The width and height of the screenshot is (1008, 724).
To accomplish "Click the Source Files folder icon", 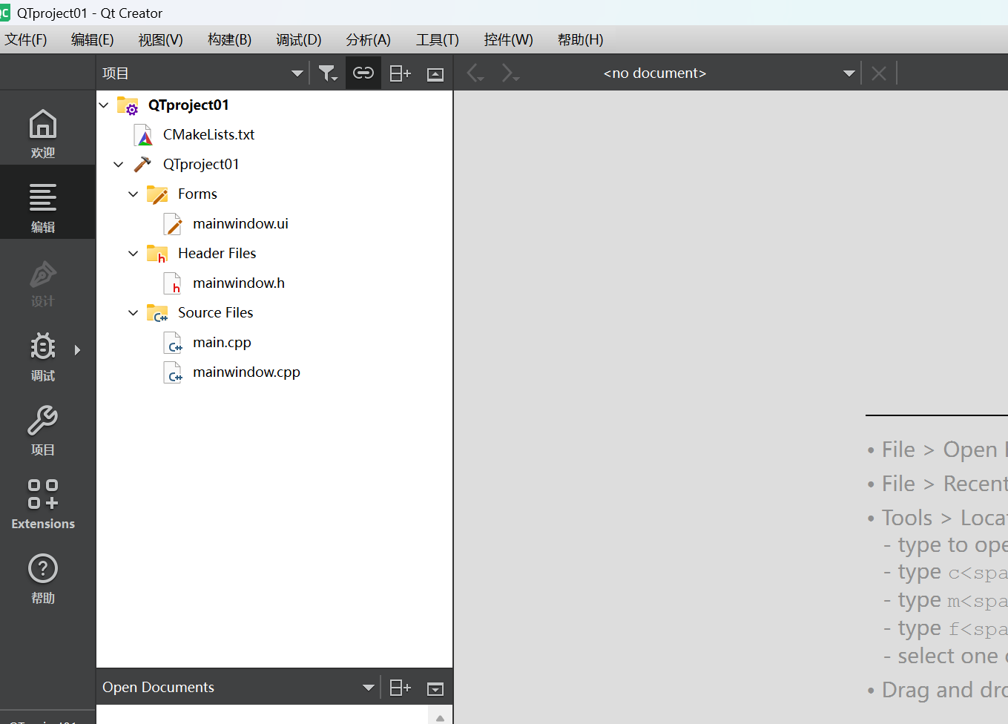I will click(157, 313).
